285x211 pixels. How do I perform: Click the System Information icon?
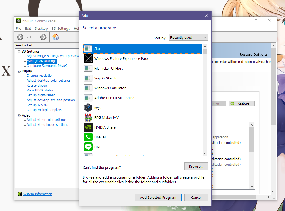tap(20, 194)
